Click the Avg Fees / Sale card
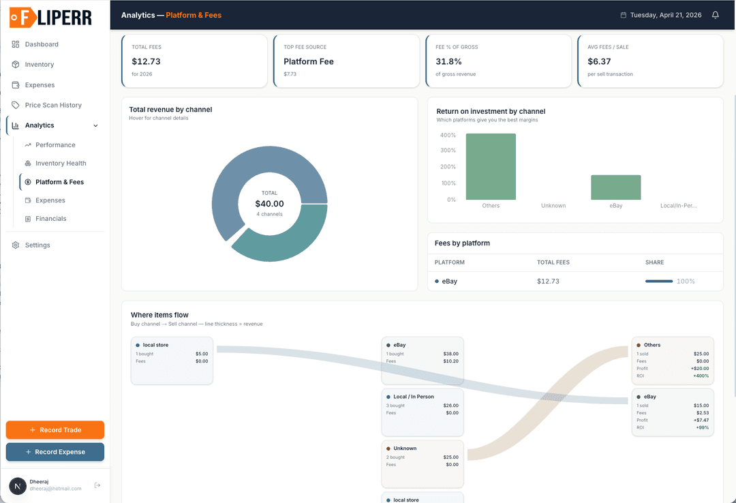736x503 pixels. click(x=651, y=61)
